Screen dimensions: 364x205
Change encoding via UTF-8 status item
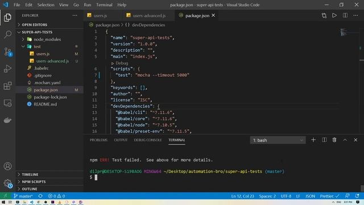click(x=286, y=196)
